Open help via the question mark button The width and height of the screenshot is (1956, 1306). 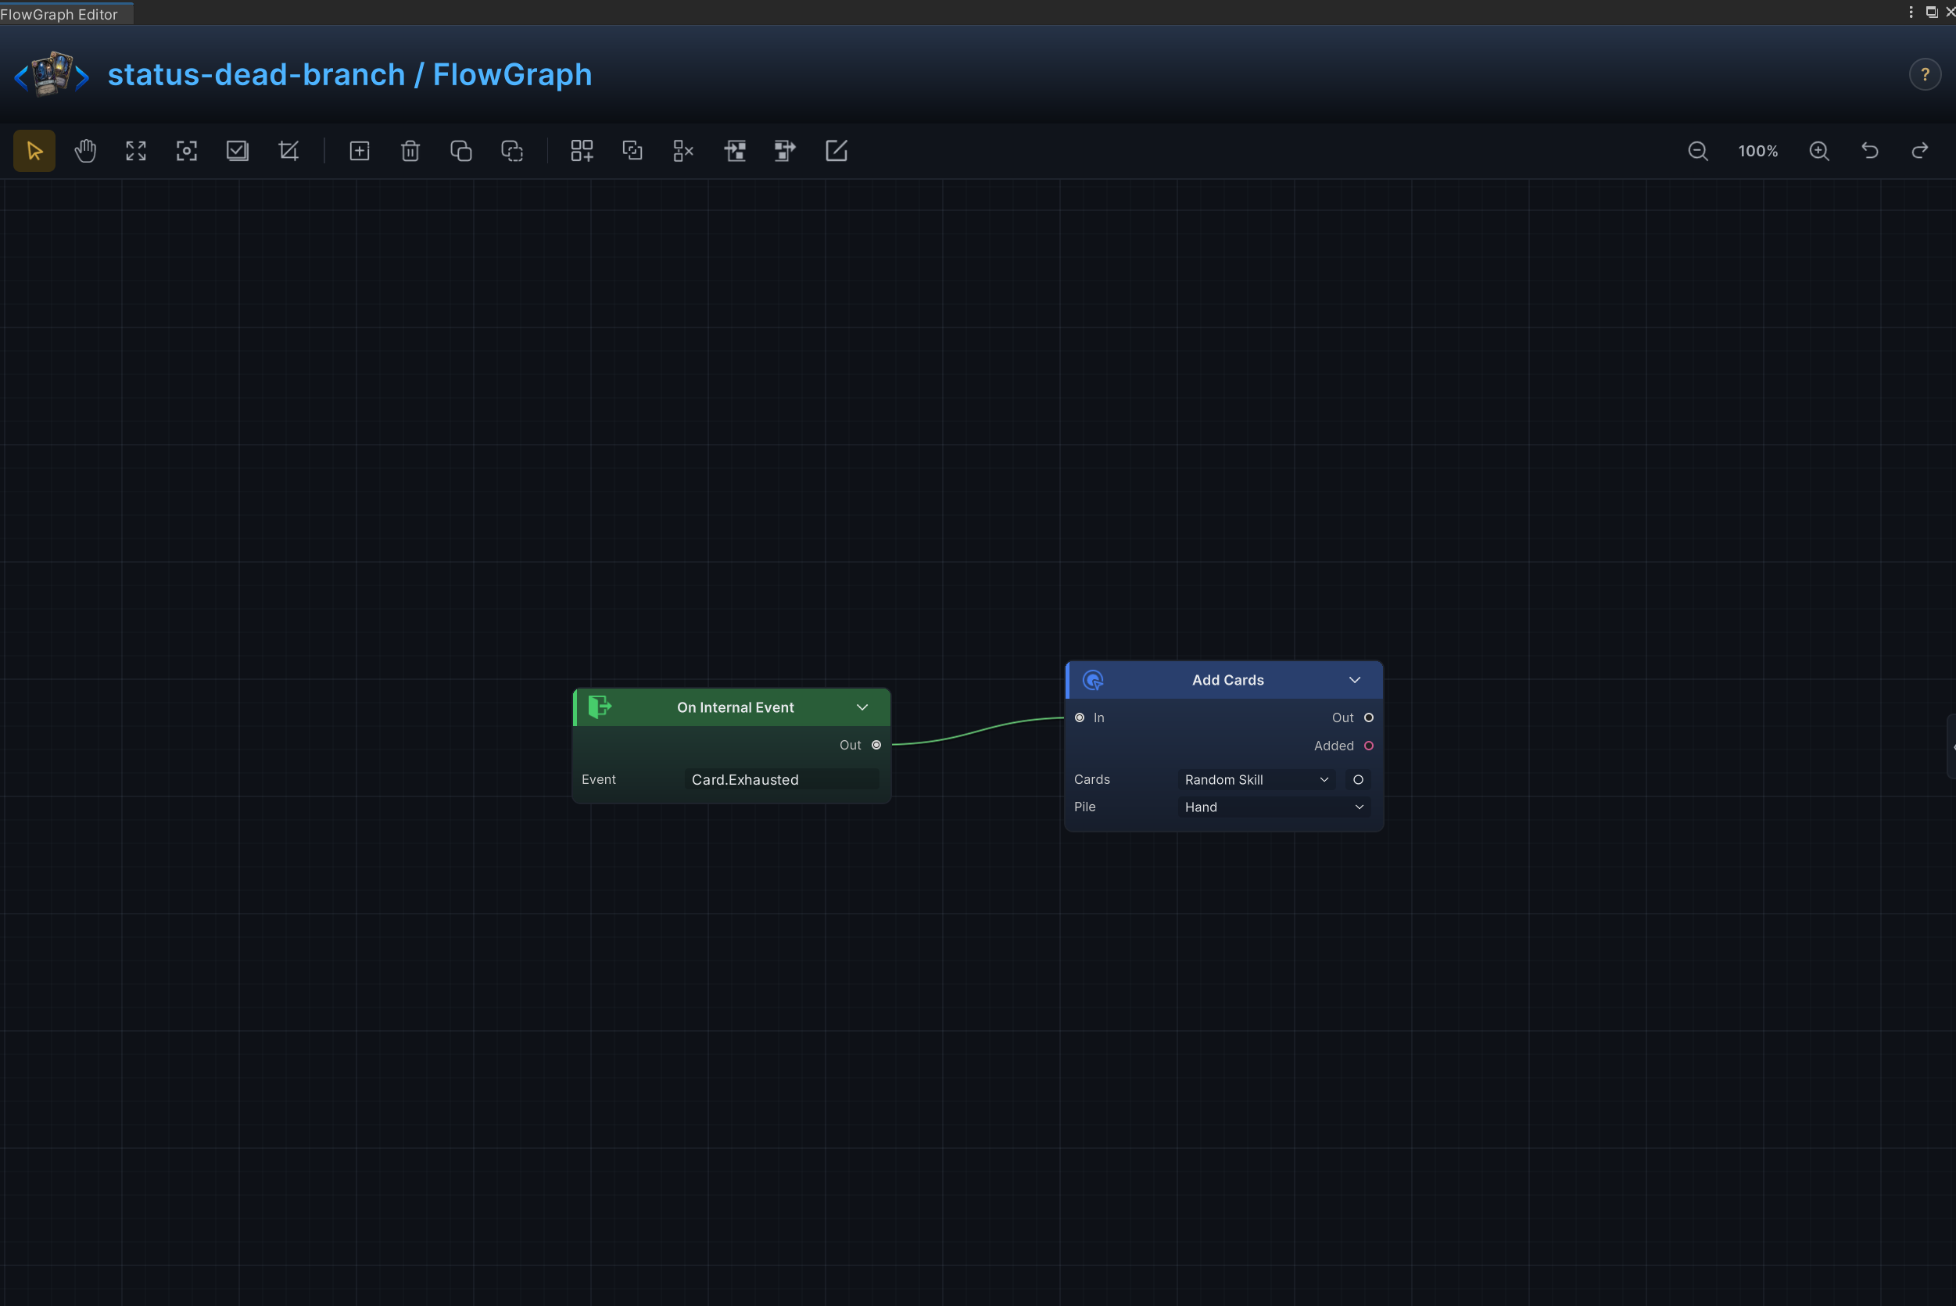click(1926, 74)
